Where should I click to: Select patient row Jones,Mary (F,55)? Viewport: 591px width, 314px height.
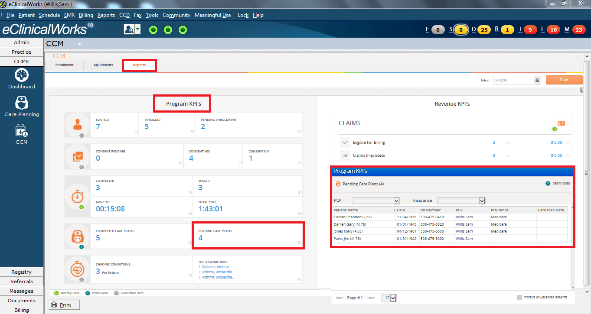(450, 231)
